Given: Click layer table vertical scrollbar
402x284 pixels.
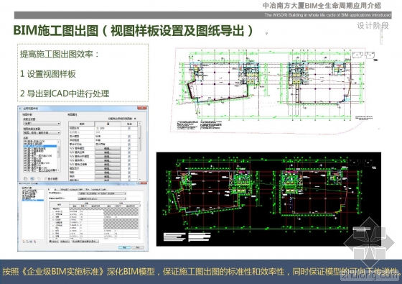Looking at the screenshot, I should [x=139, y=220].
